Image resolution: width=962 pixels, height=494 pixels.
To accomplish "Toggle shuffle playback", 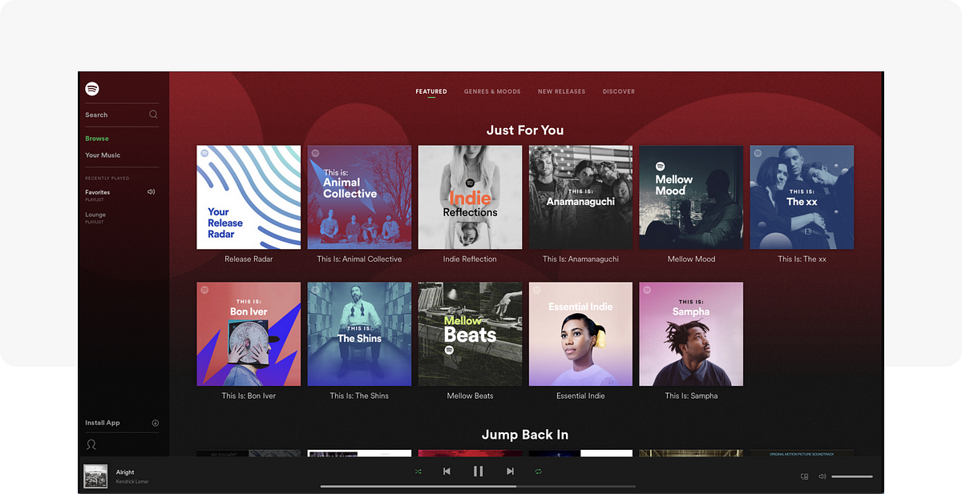I will 418,472.
